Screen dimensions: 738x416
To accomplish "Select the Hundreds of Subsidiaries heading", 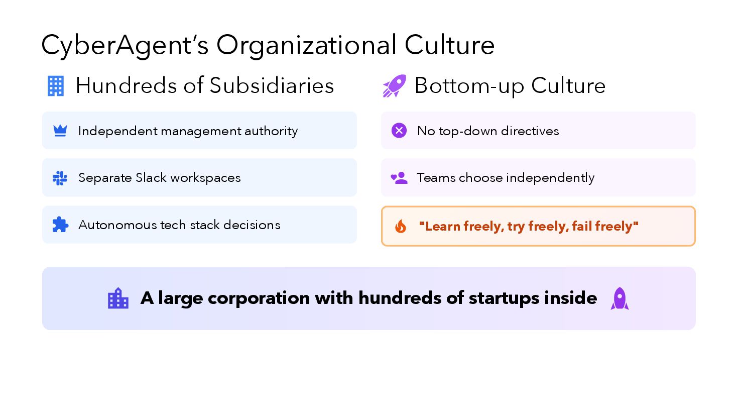I will click(x=205, y=85).
